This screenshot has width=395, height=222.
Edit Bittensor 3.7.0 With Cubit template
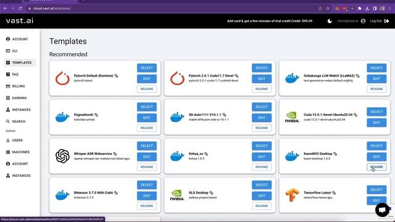(x=147, y=196)
